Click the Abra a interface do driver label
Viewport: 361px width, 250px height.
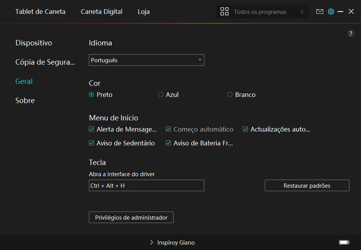(122, 174)
